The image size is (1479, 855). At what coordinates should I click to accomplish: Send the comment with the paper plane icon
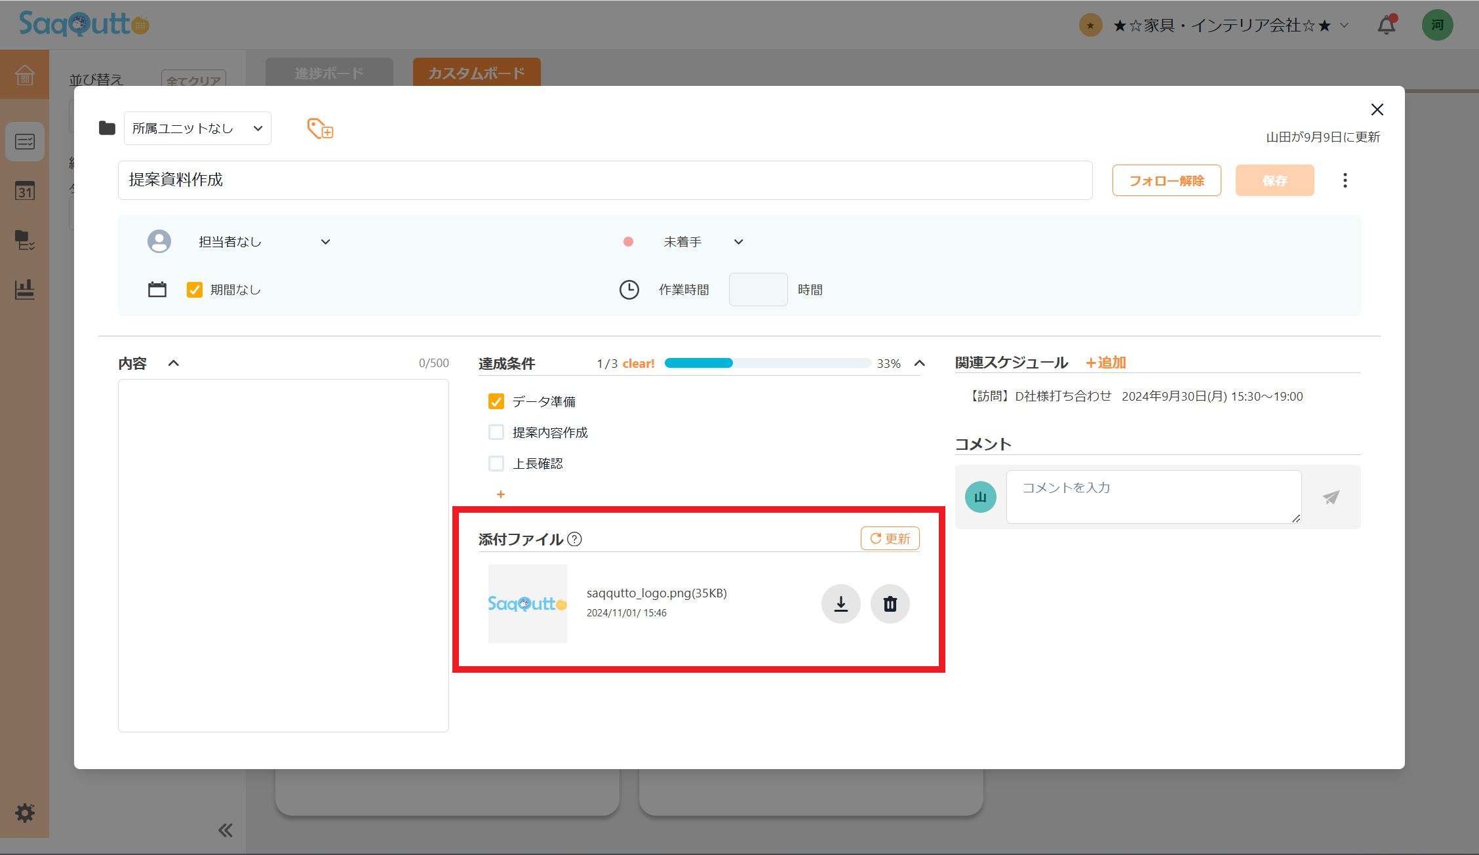tap(1330, 497)
